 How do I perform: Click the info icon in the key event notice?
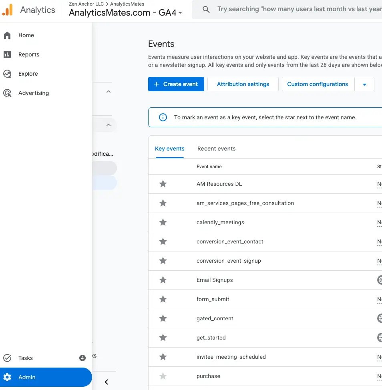(x=163, y=117)
